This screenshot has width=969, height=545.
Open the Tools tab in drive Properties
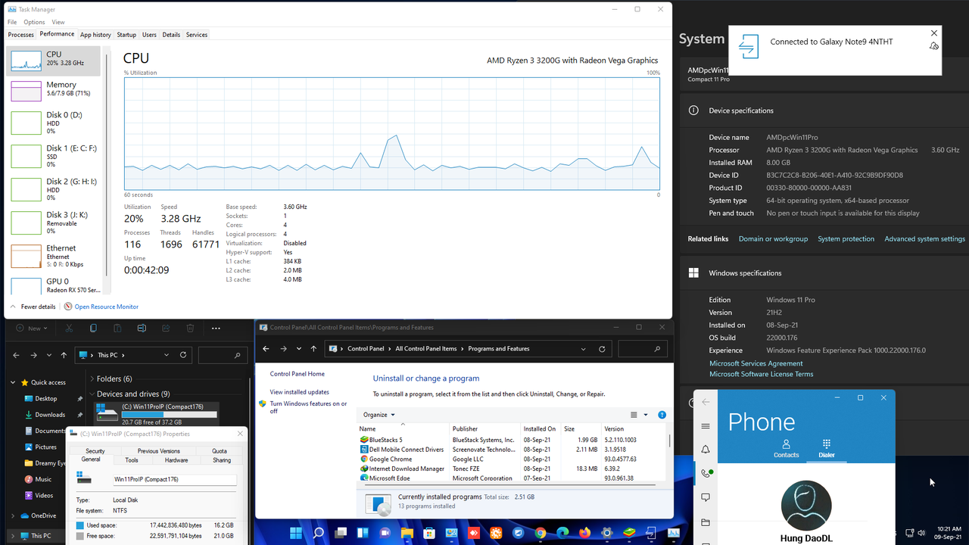pyautogui.click(x=132, y=460)
